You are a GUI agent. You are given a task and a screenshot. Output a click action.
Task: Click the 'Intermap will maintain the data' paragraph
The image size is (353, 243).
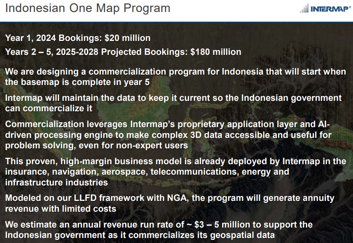click(x=173, y=103)
